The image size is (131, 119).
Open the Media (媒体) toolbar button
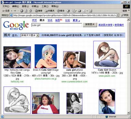pyautogui.click(x=61, y=11)
